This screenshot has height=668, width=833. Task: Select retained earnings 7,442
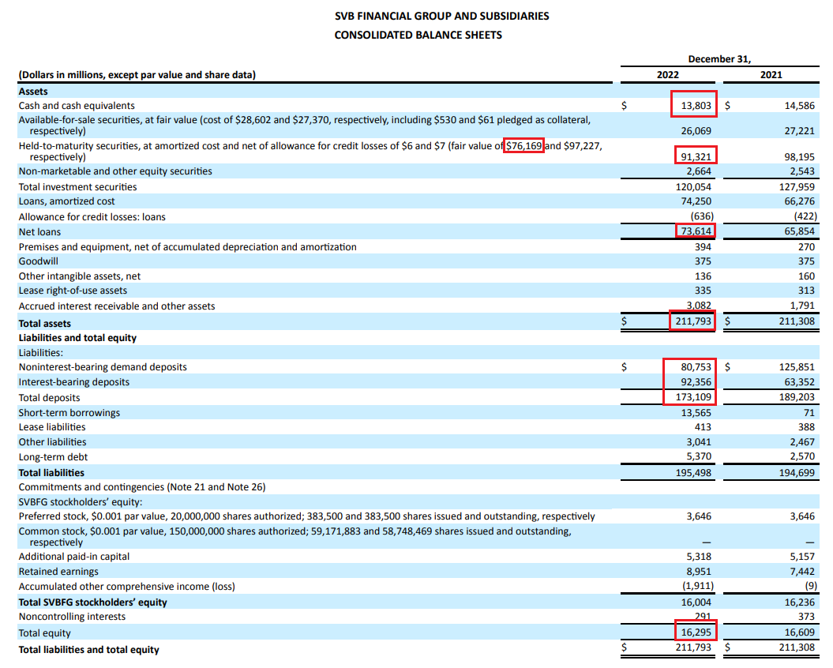click(802, 572)
